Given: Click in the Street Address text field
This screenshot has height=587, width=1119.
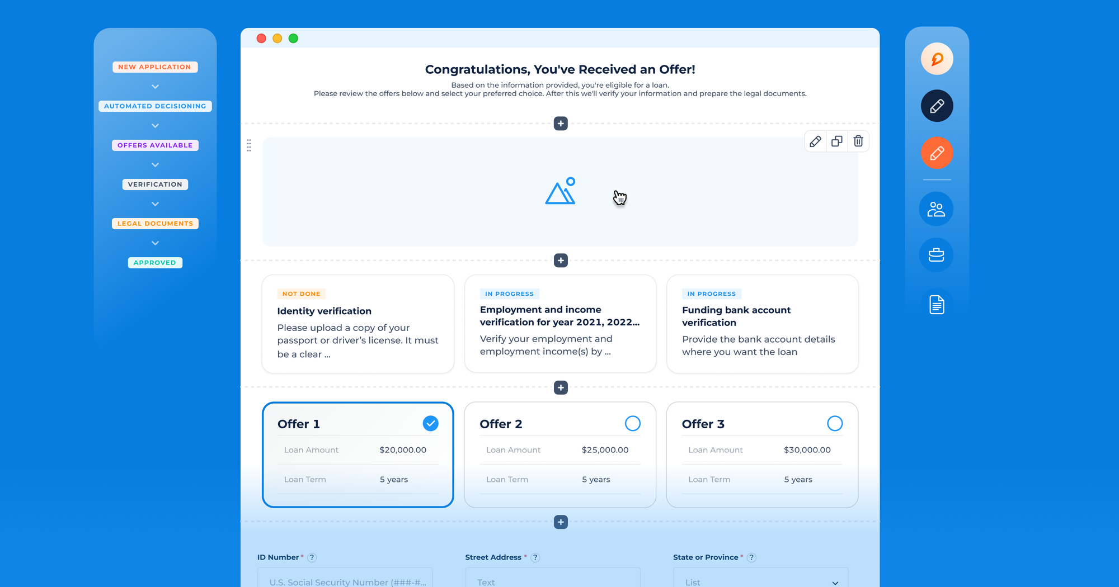Looking at the screenshot, I should (553, 578).
